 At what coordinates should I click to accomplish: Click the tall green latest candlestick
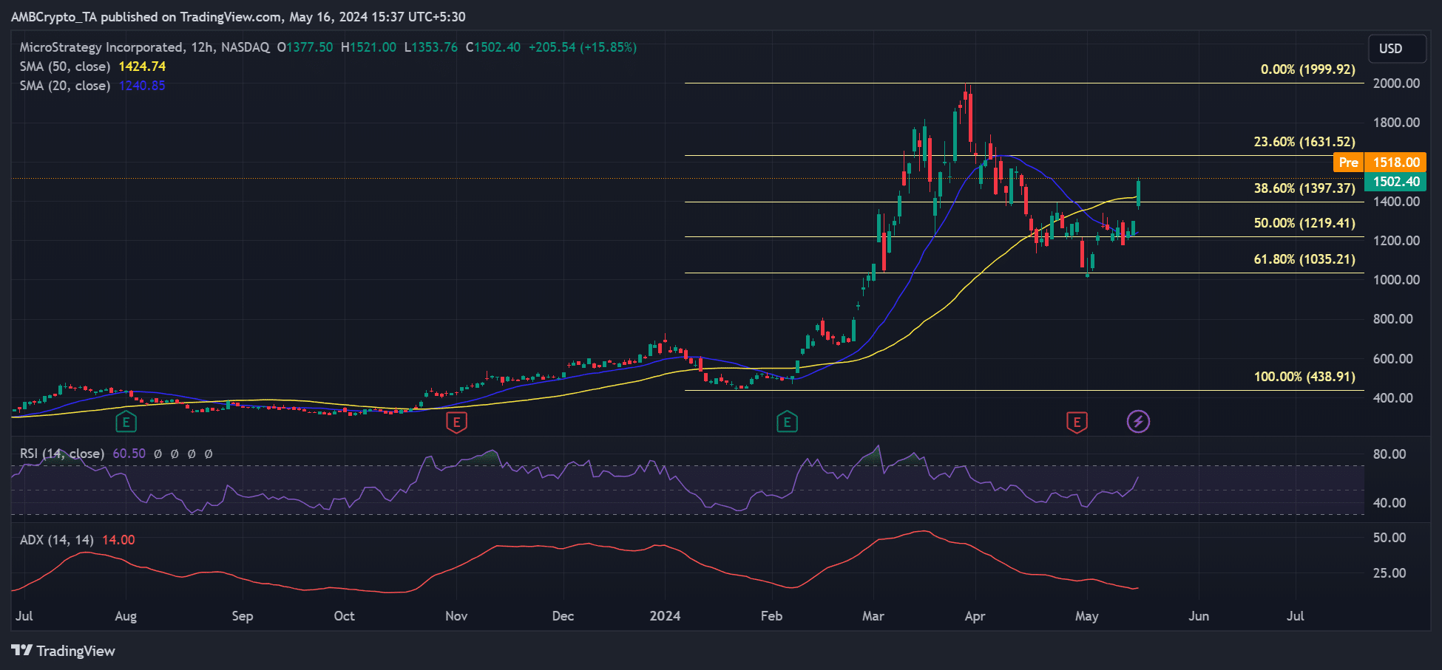[1138, 194]
